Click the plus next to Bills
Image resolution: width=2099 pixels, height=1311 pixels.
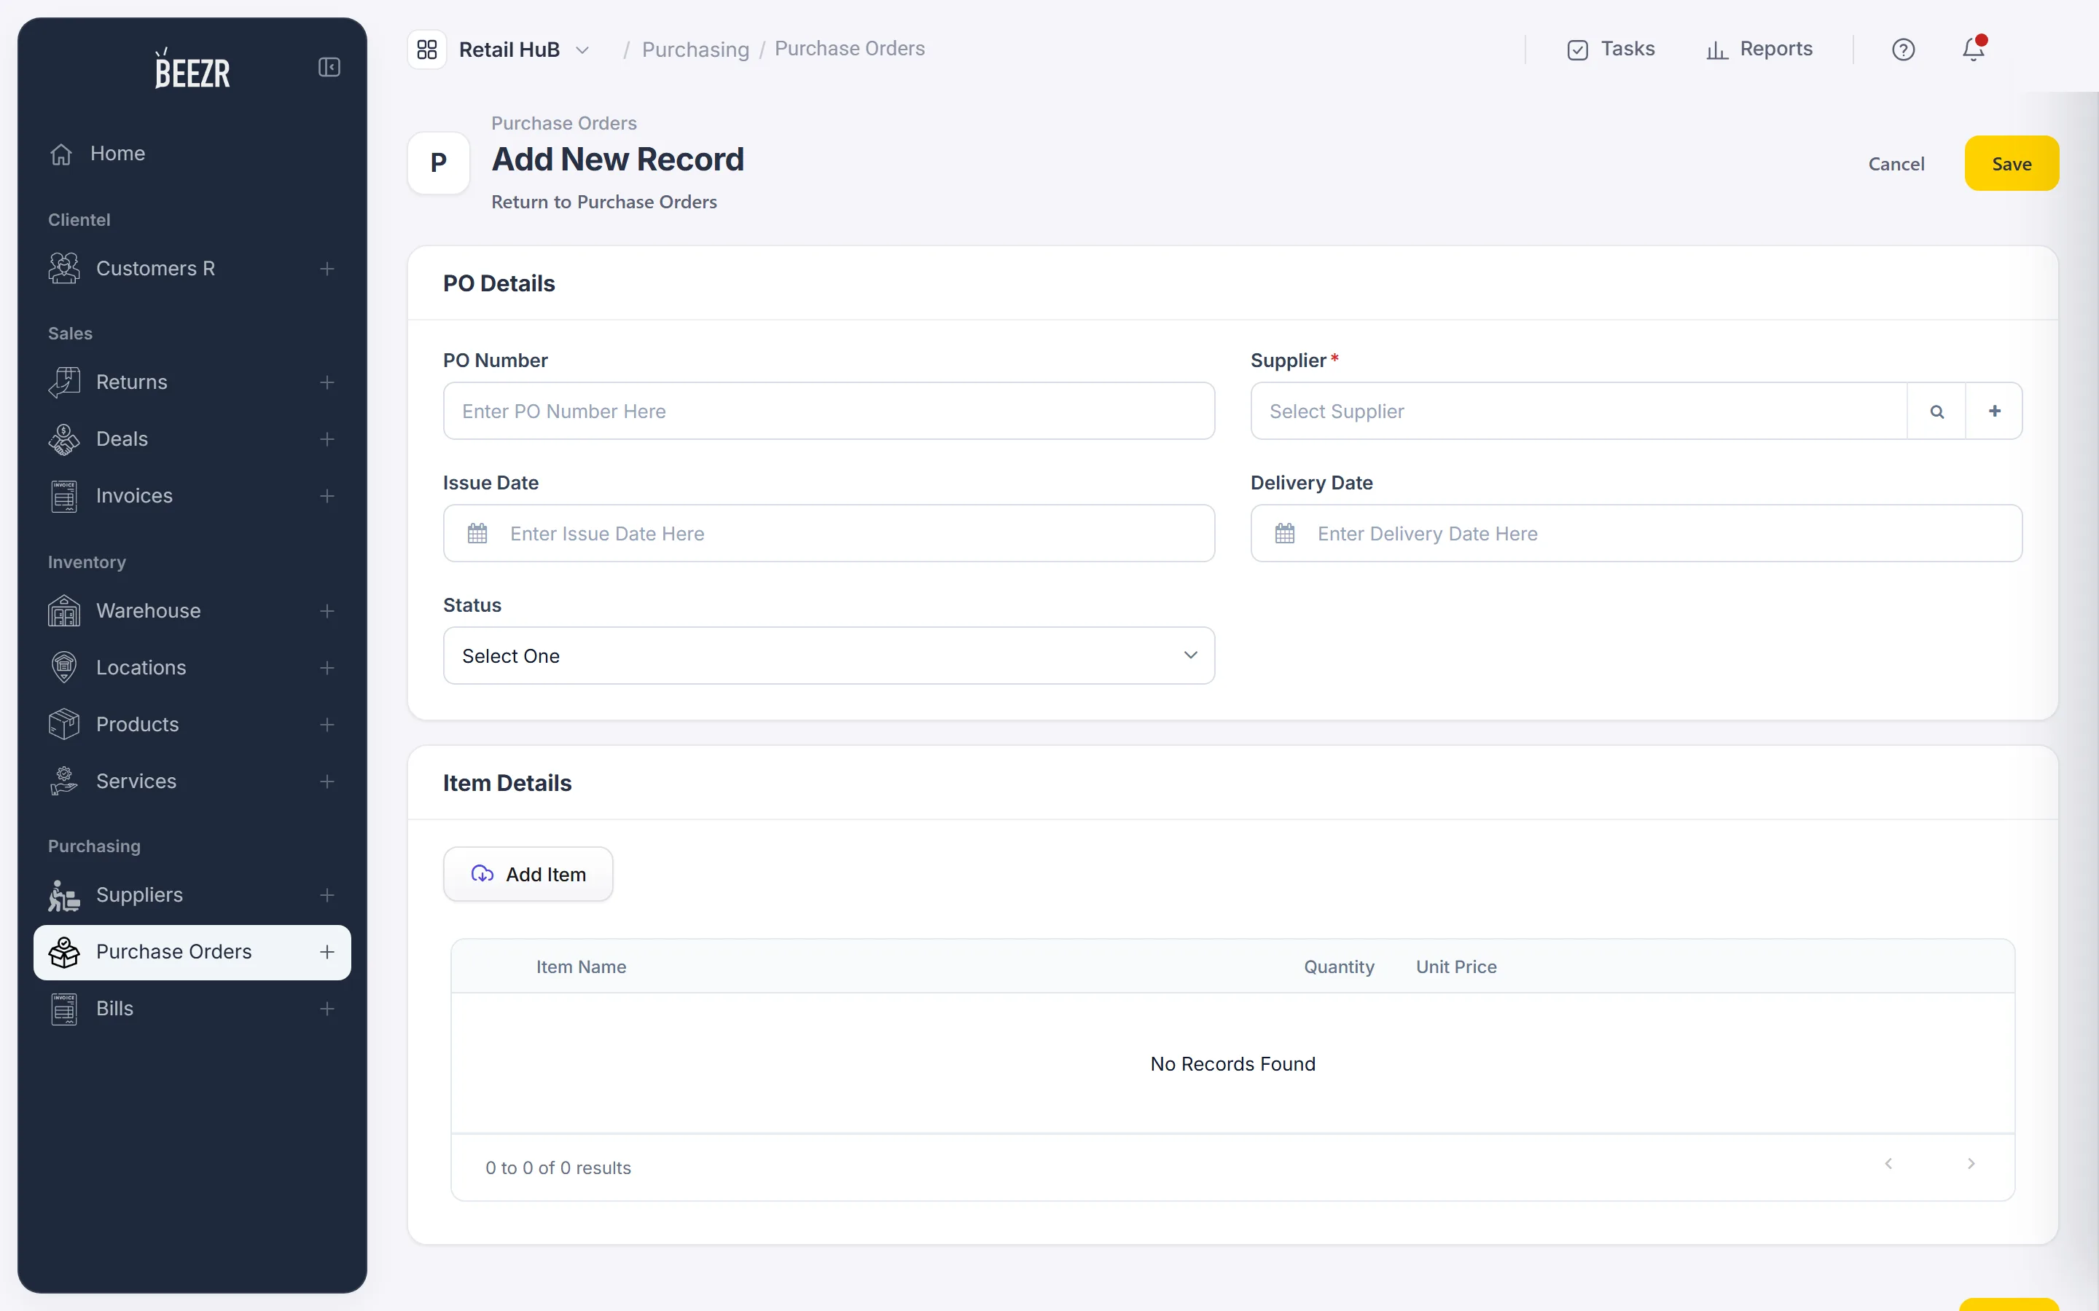pos(327,1009)
